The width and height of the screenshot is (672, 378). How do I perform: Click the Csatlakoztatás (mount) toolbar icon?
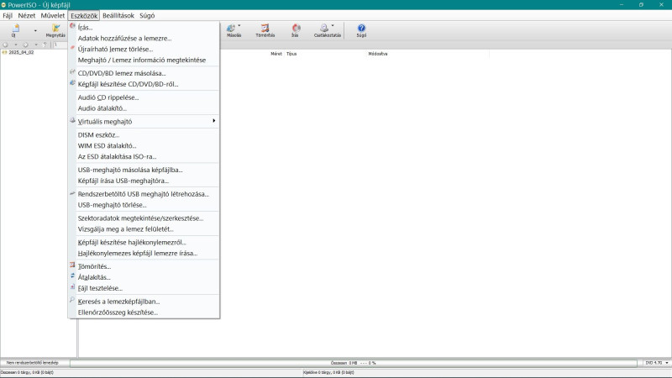(x=324, y=30)
